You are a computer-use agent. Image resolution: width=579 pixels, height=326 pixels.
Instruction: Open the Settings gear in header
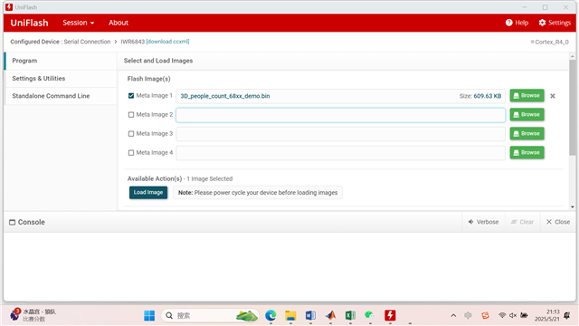click(555, 23)
